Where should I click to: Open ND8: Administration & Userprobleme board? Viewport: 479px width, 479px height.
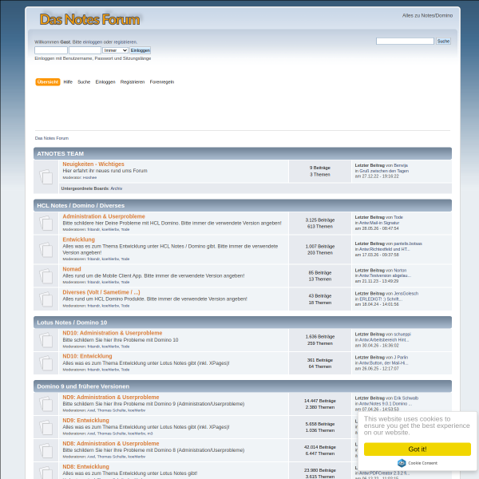(111, 443)
